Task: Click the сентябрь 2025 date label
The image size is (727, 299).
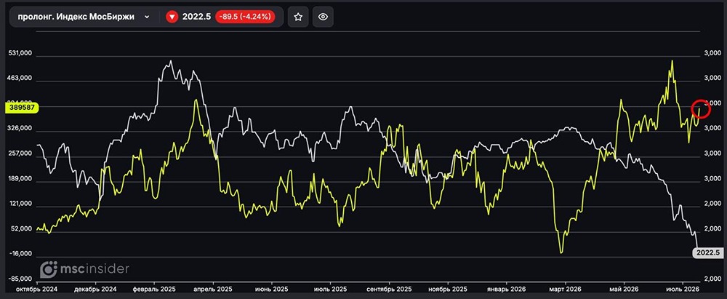Action: click(389, 289)
